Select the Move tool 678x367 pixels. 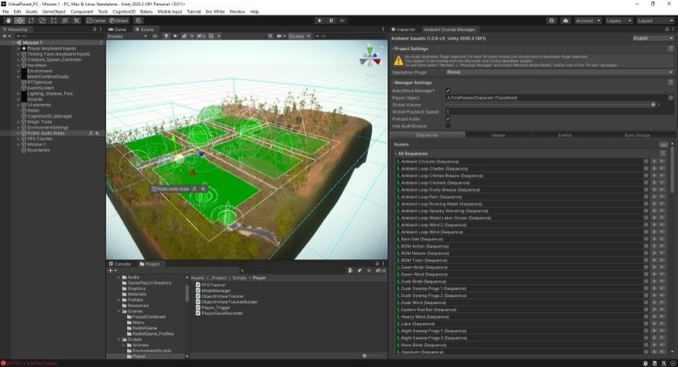click(x=19, y=20)
